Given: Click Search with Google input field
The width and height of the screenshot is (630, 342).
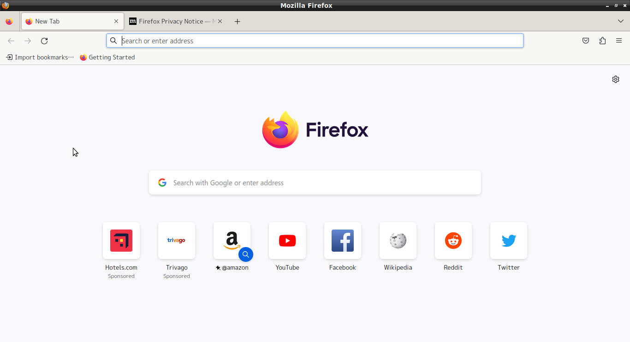Looking at the screenshot, I should click(315, 183).
